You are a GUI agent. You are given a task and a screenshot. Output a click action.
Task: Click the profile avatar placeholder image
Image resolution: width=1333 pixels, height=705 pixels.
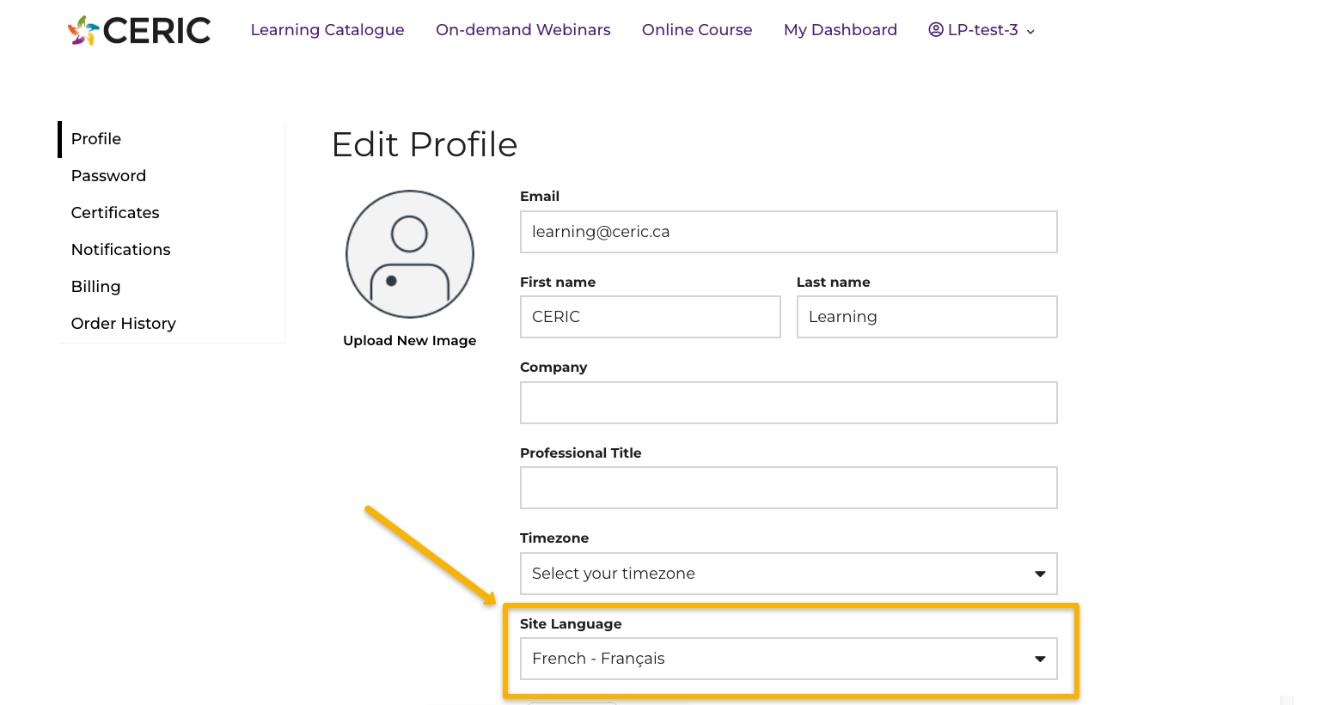[x=409, y=254]
